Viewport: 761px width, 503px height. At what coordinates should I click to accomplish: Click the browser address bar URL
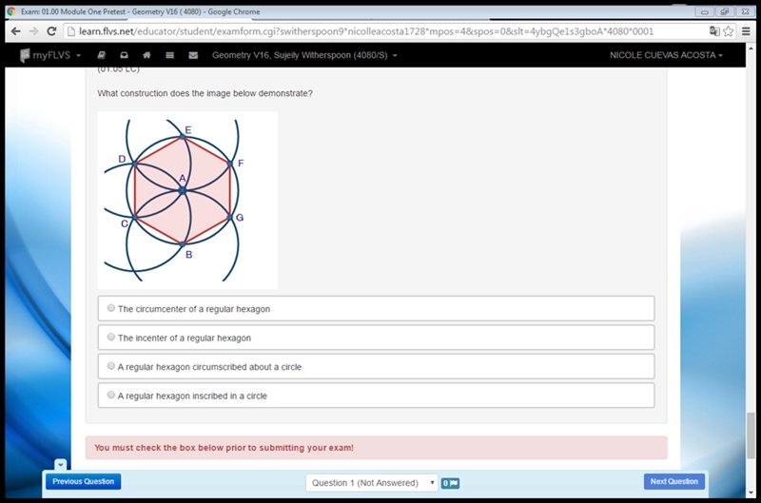click(366, 31)
